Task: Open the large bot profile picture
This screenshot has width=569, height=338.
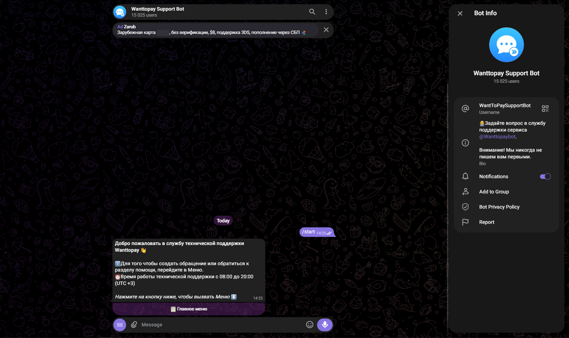Action: 506,45
